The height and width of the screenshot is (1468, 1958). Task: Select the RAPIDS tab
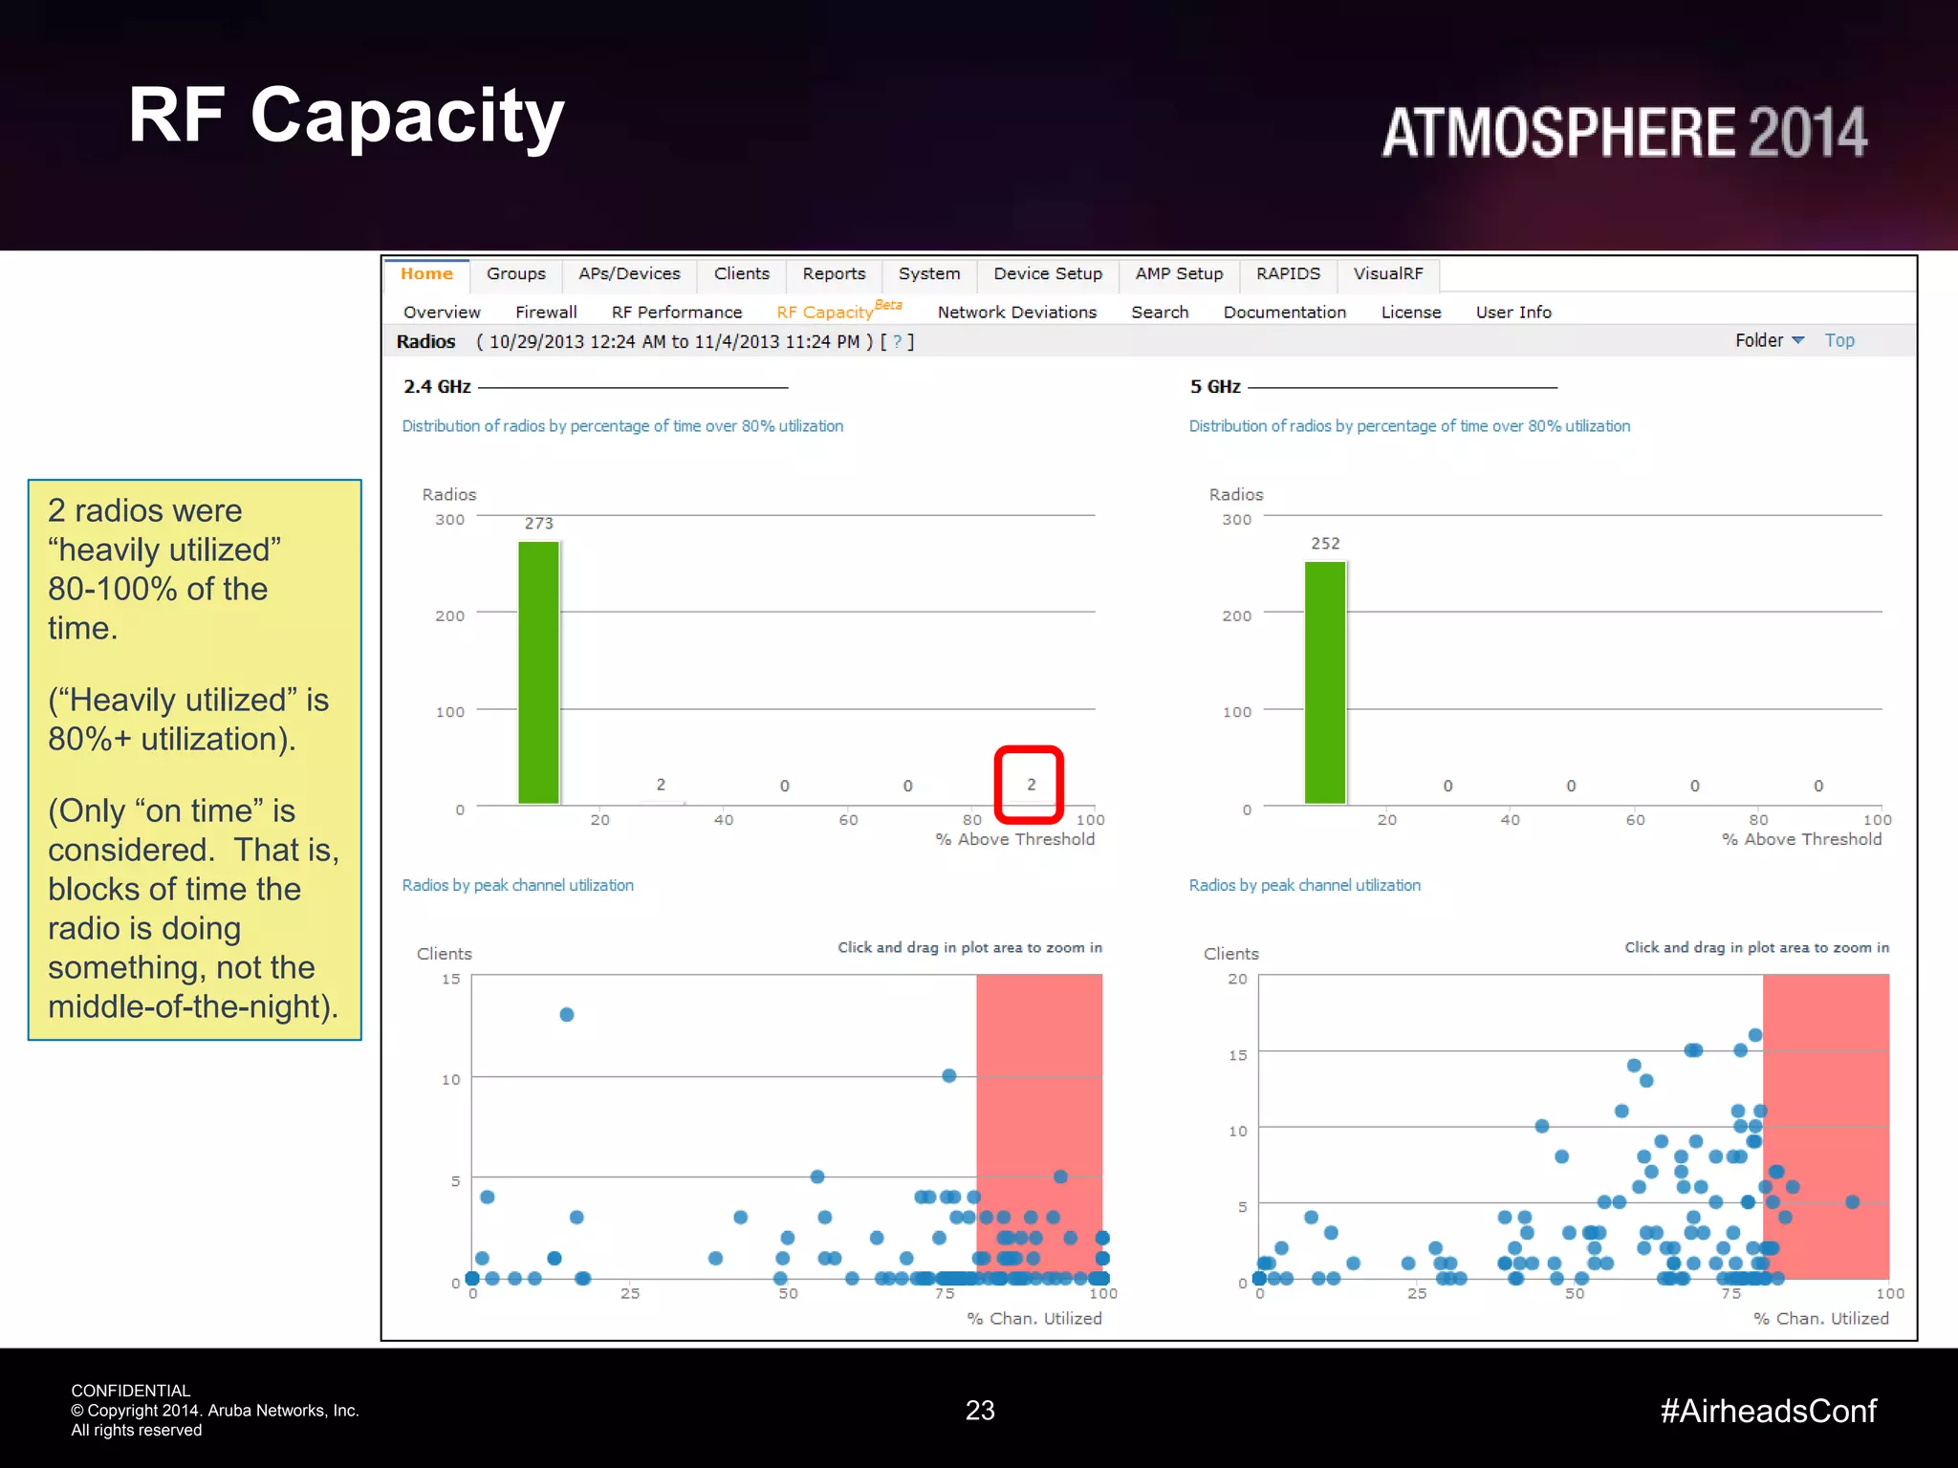[1287, 274]
